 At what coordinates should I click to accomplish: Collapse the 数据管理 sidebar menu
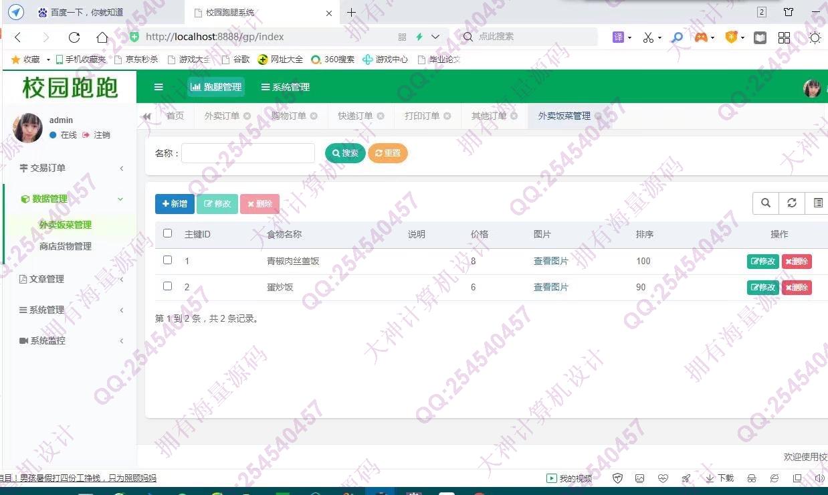pos(70,199)
